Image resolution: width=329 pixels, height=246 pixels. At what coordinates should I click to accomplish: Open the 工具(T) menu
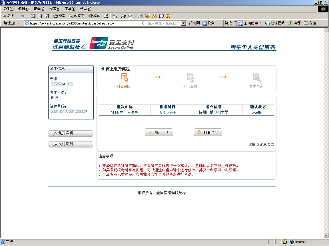tap(70, 9)
